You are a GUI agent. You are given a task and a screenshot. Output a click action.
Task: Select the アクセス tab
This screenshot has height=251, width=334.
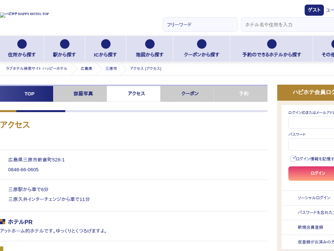133,94
